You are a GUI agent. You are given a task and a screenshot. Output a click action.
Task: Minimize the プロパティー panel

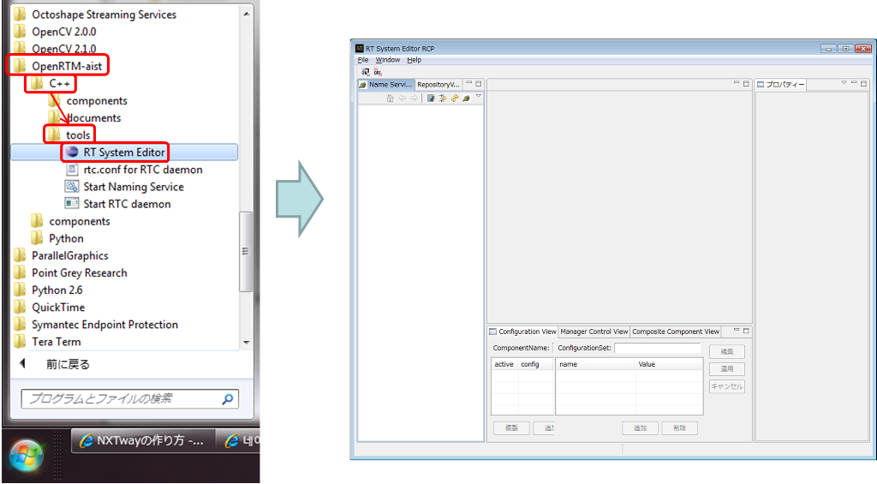[854, 83]
